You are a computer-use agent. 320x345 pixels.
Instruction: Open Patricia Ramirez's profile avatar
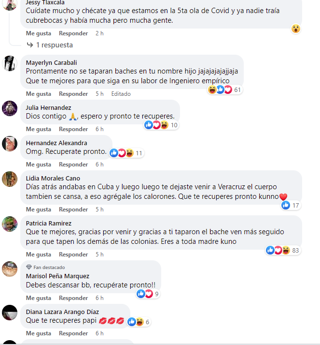click(10, 224)
